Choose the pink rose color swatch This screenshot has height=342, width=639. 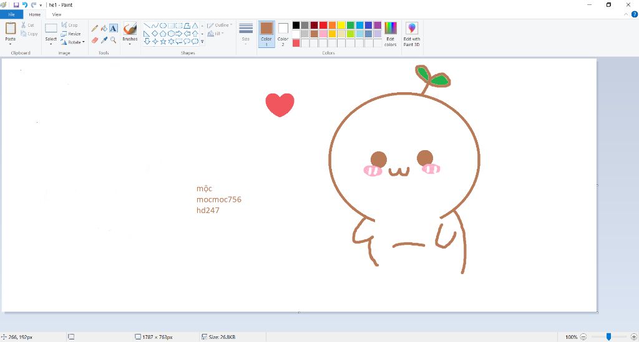pyautogui.click(x=323, y=34)
